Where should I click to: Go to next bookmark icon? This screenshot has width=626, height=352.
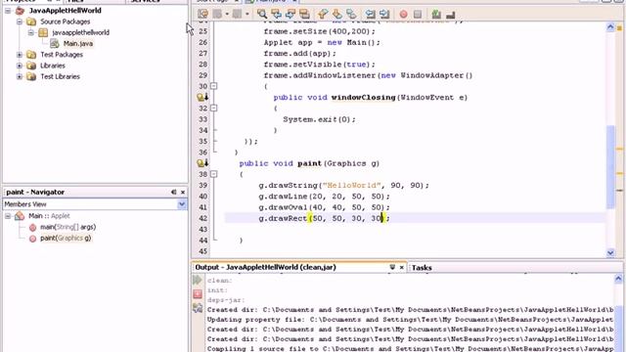[x=336, y=15]
